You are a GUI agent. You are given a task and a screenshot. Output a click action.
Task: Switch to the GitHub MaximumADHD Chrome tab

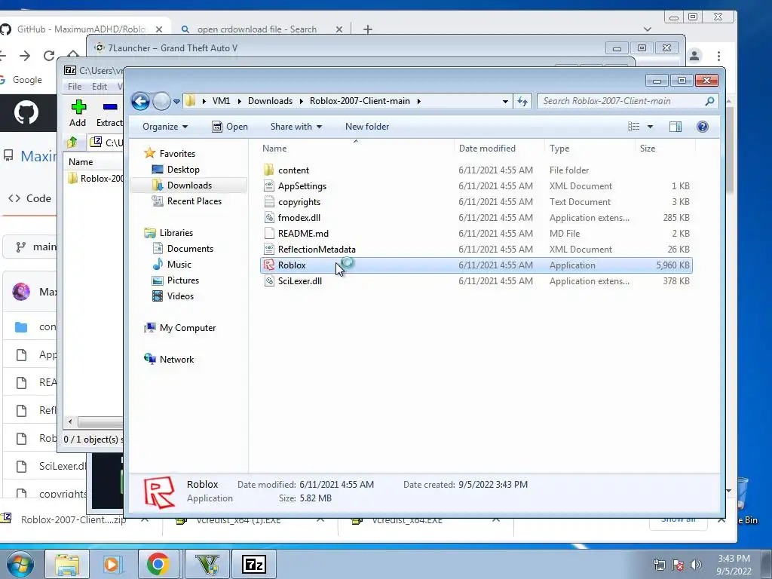[x=81, y=29]
